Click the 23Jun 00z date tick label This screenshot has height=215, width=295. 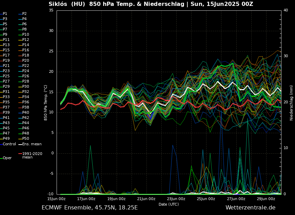[176, 199]
